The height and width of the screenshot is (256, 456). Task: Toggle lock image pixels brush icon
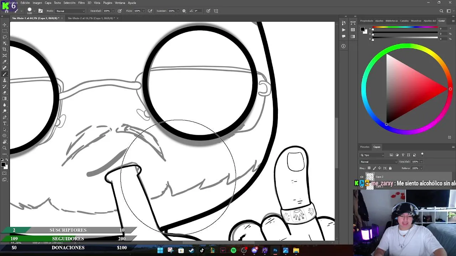(374, 168)
